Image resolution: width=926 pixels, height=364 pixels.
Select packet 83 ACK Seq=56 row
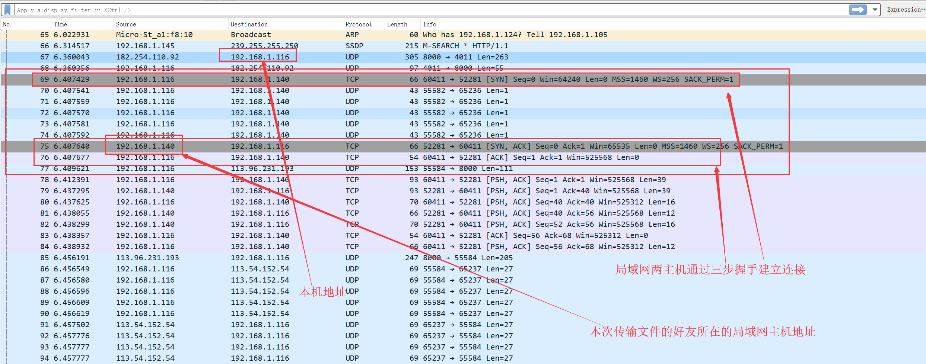click(463, 235)
